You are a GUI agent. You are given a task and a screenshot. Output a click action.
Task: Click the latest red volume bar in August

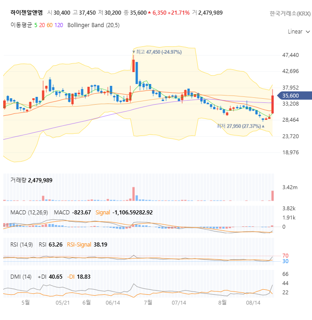click(273, 196)
